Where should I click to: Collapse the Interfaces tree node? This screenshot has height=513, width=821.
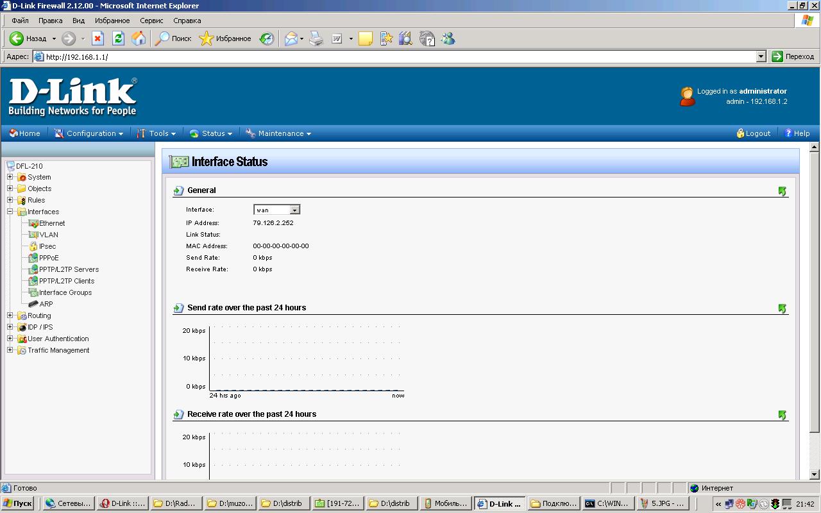click(10, 212)
